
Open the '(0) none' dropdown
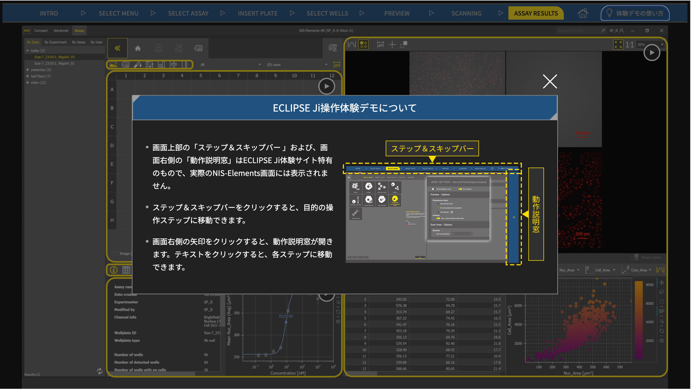[297, 65]
